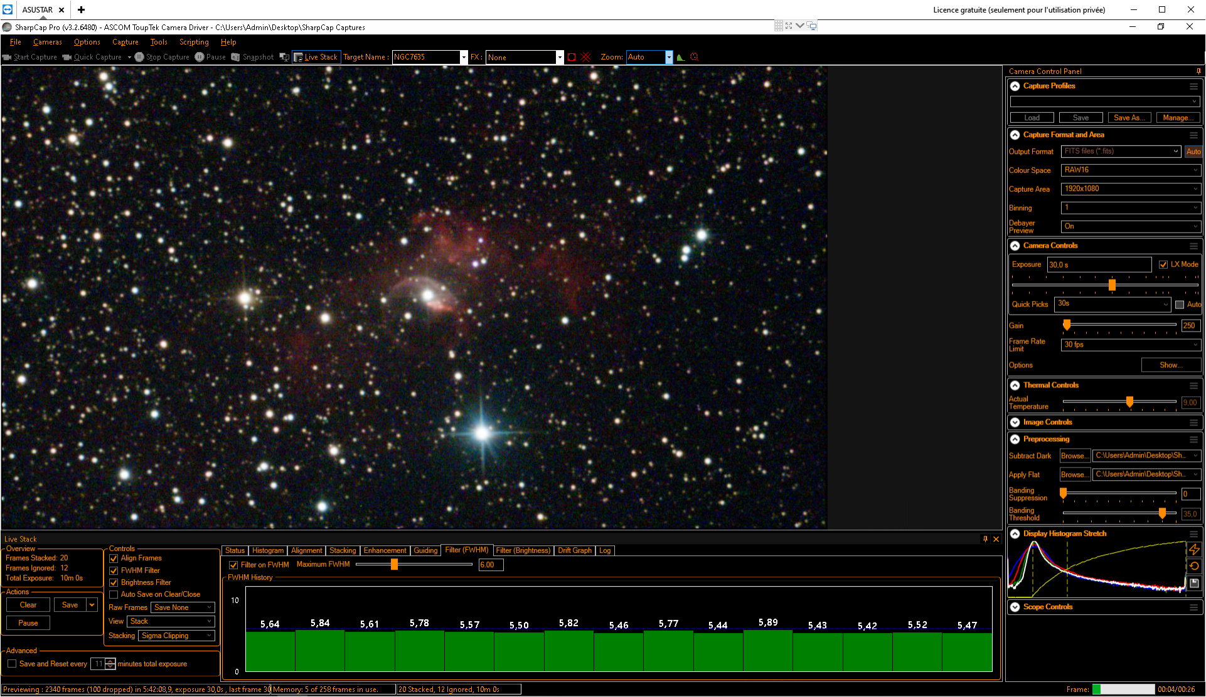Screen dimensions: 1206x697
Task: Click the Snapshot toolbar icon
Action: click(x=235, y=57)
